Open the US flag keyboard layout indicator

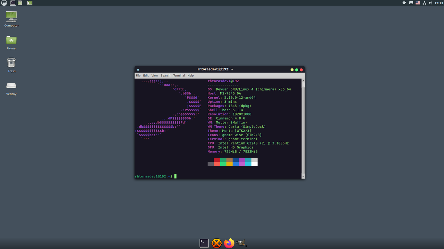coord(418,3)
